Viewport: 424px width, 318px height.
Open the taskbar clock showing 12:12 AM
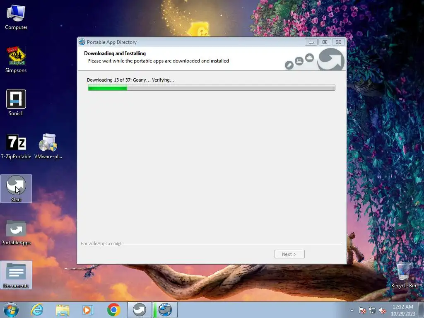[x=403, y=310]
